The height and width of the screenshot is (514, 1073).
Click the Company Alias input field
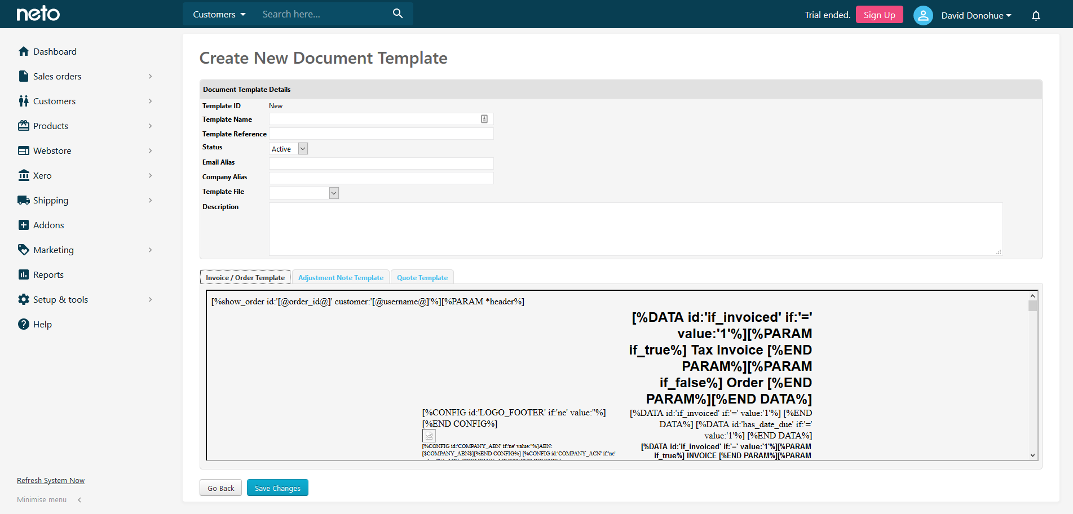tap(381, 178)
